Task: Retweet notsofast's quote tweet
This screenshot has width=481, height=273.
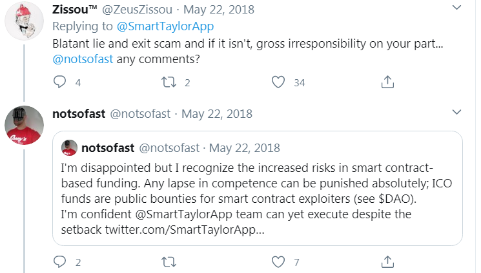Action: click(x=169, y=262)
